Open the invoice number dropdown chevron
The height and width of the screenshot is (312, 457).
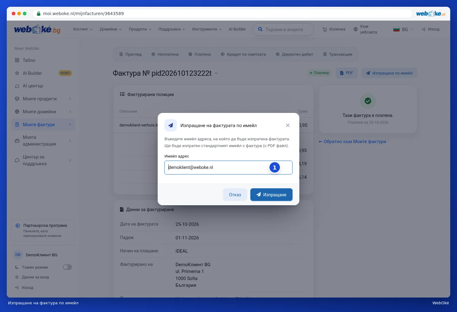(x=216, y=73)
